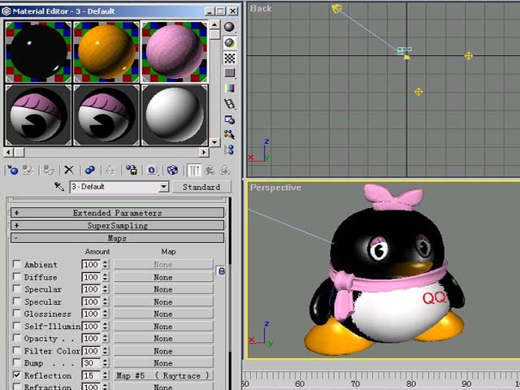Click the Put Material to Scene icon
Image resolution: width=520 pixels, height=390 pixels.
point(28,171)
